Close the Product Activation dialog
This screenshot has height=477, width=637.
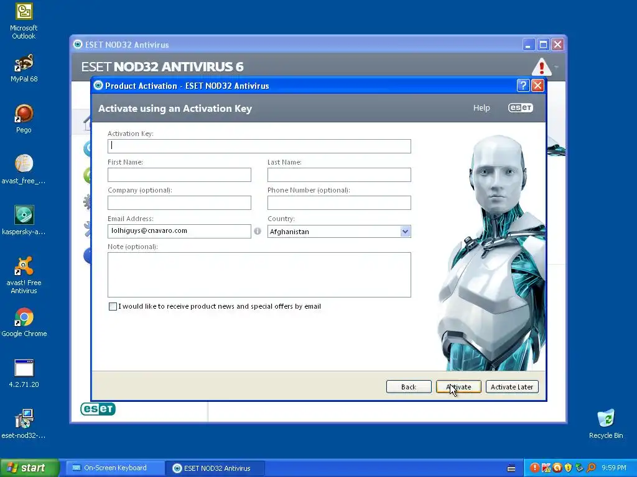point(537,86)
